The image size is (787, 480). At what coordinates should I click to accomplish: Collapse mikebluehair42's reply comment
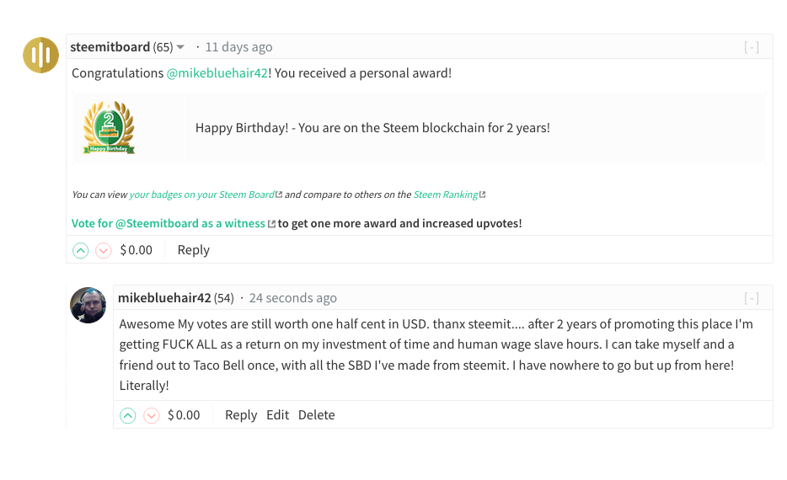coord(751,298)
